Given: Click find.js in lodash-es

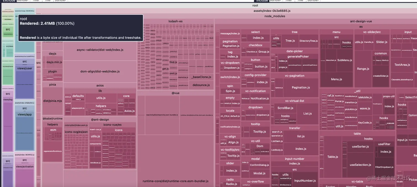Looking at the screenshot, I should pos(173,62).
